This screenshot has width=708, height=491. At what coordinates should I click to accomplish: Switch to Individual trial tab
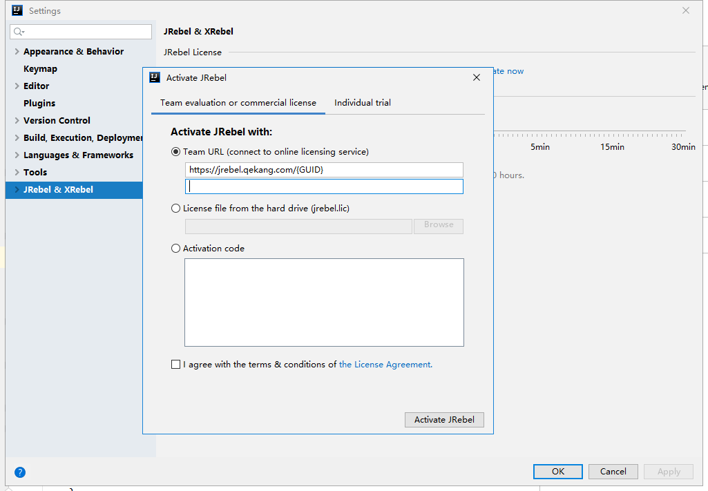(x=363, y=102)
